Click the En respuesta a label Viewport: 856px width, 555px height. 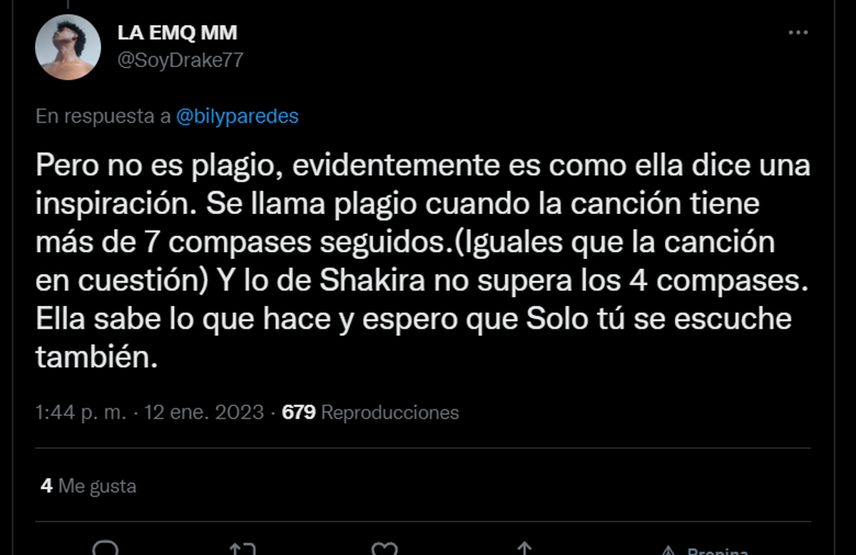click(x=103, y=117)
